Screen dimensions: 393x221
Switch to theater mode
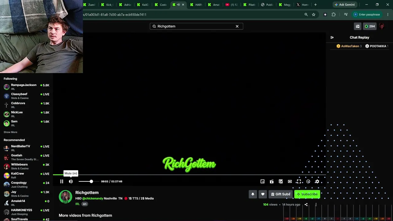[x=290, y=181]
